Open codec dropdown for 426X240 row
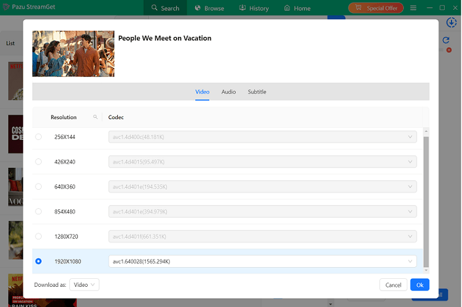This screenshot has width=462, height=307. click(263, 161)
